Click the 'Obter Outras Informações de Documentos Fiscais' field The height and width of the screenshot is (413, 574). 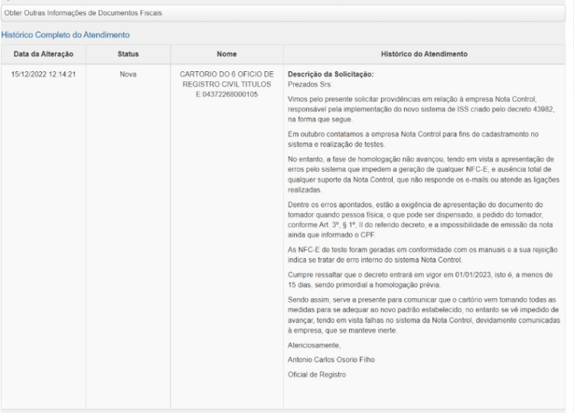coord(283,13)
